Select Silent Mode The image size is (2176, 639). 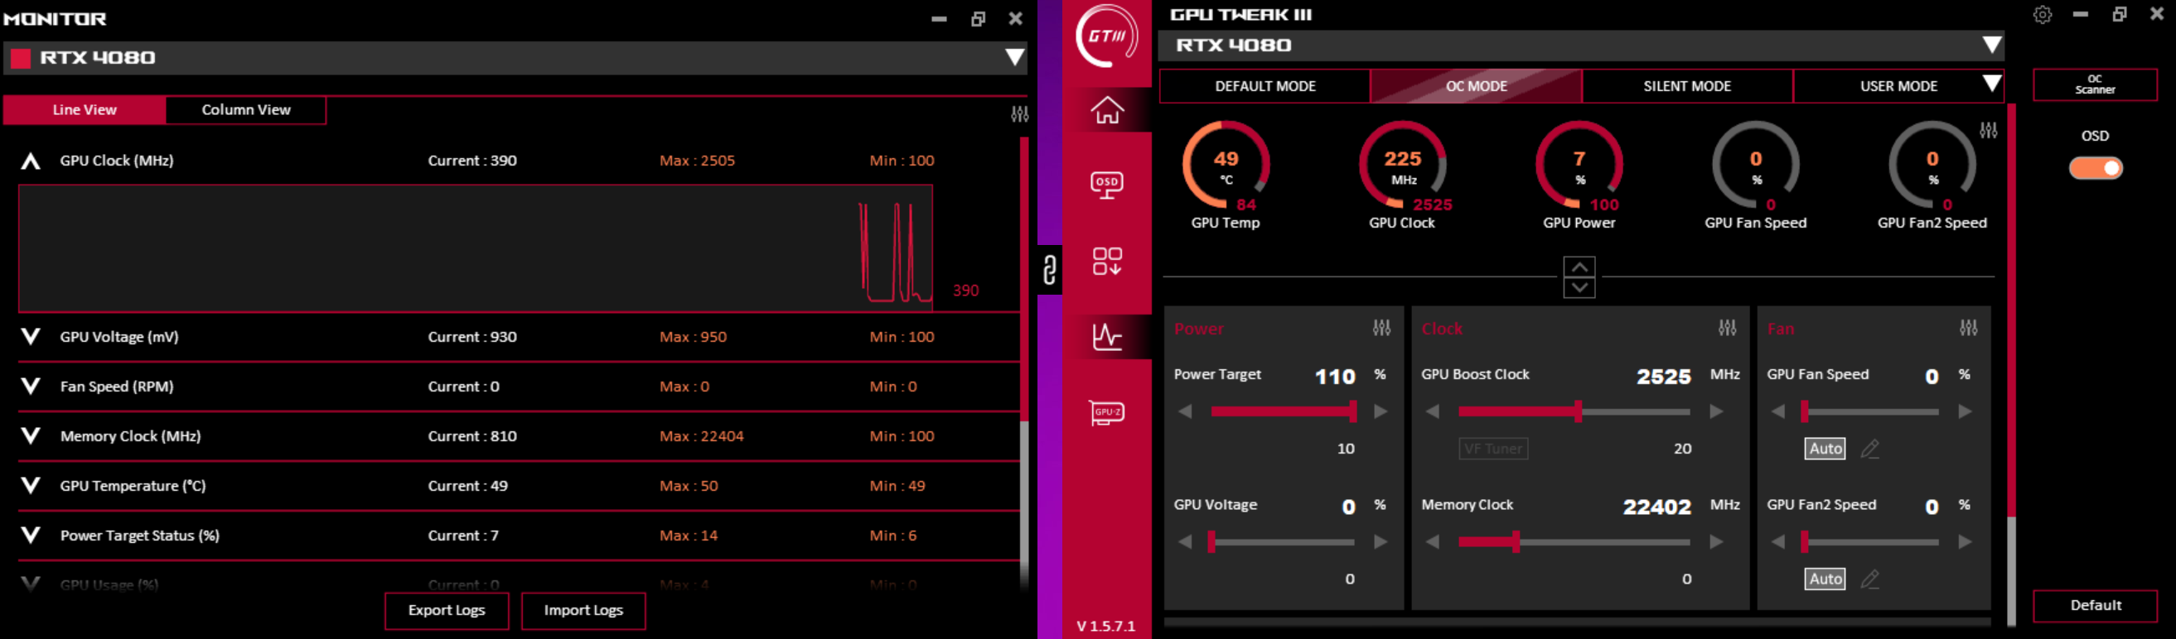click(1687, 86)
